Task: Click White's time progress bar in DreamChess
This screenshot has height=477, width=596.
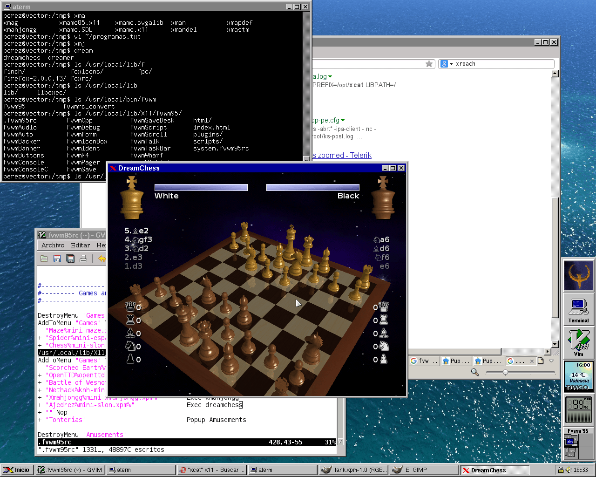Action: click(201, 187)
